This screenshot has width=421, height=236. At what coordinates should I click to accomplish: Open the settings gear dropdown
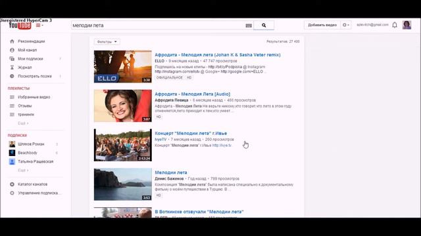tap(346, 25)
